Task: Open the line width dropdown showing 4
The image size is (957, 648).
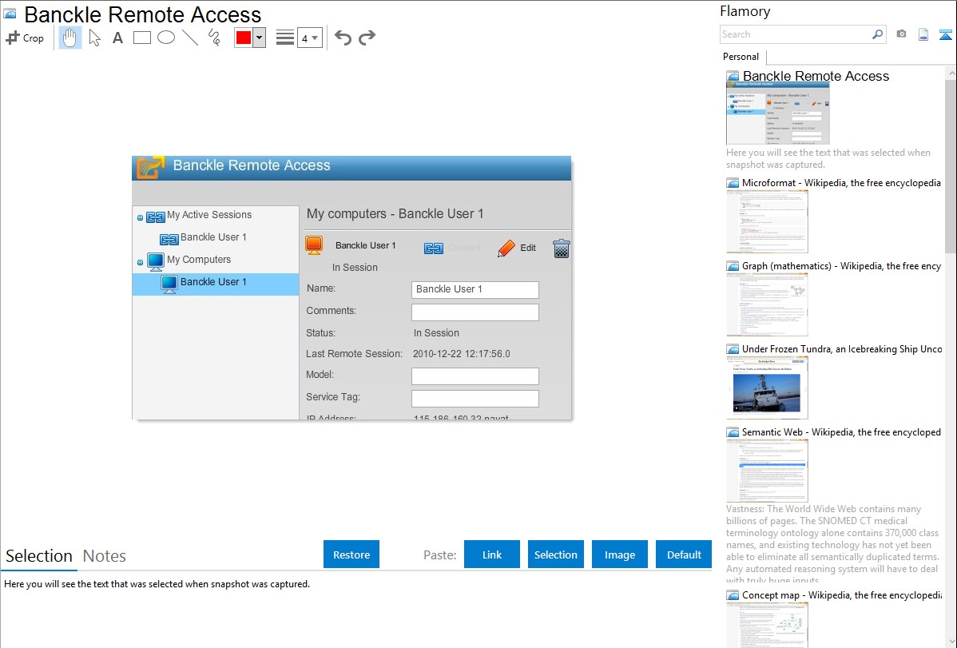Action: point(309,38)
